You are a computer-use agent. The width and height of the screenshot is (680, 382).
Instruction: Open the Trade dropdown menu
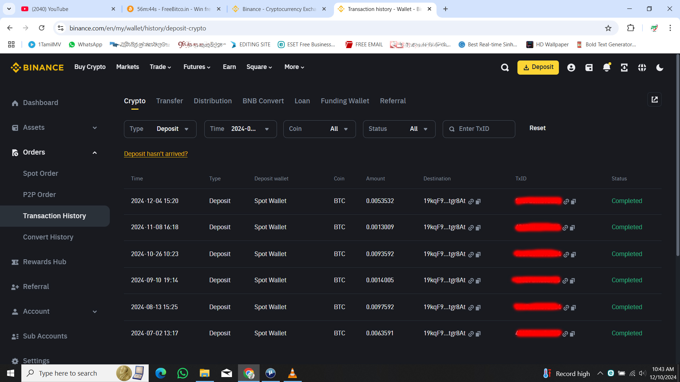coord(160,67)
